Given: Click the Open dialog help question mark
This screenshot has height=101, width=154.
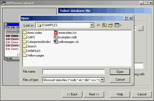Looking at the screenshot, I should coord(126,18).
